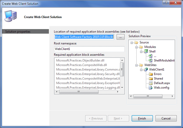Click assemblies list scroll up arrow
Screen dimensions: 183x128
[x=122, y=60]
